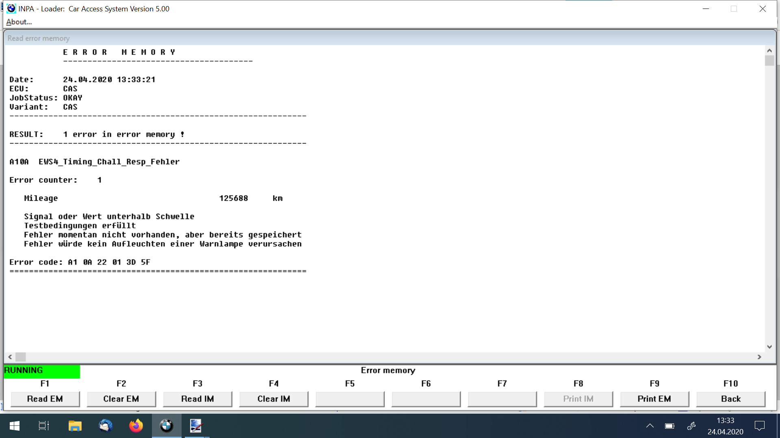Click the Error counter line
780x438 pixels.
(x=56, y=180)
